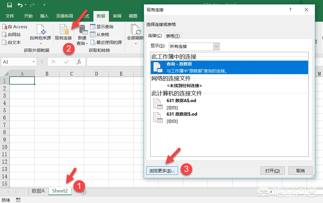Open the 显示 所有连接 combo box

[194, 47]
